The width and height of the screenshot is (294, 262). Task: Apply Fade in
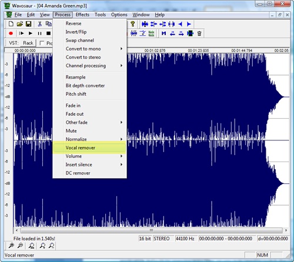click(x=89, y=105)
